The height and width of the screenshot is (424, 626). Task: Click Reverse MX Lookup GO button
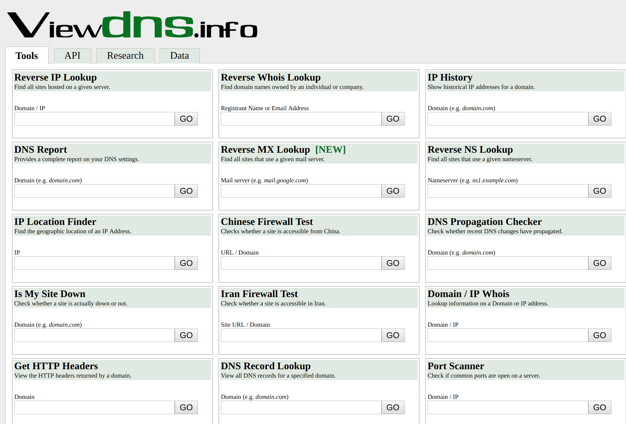392,191
